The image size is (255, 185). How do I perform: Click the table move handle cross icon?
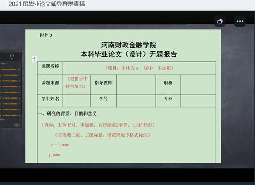[34, 58]
